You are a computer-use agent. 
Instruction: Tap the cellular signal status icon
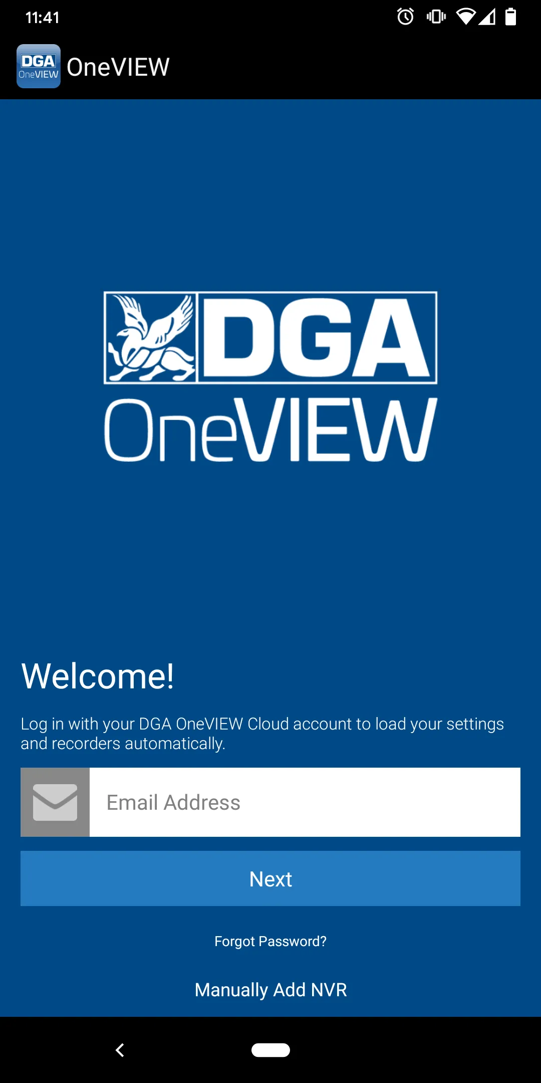(487, 17)
